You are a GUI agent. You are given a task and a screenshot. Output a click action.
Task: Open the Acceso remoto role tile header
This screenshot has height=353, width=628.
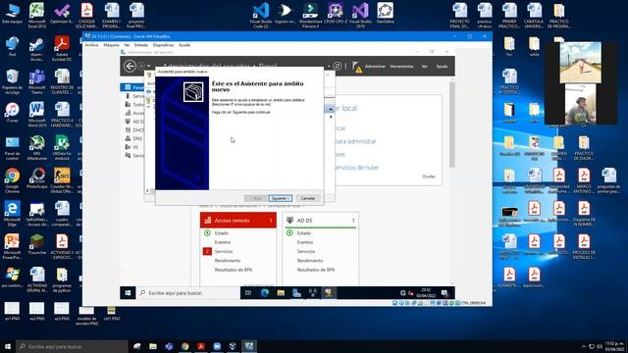(x=238, y=221)
